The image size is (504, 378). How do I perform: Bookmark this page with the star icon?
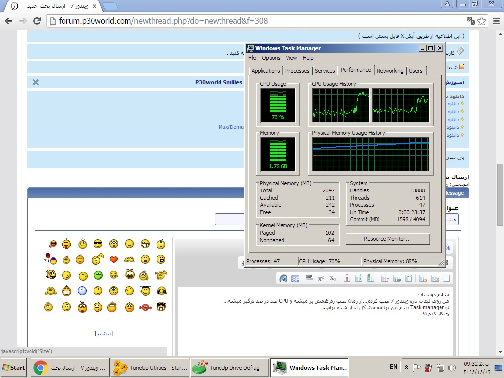pyautogui.click(x=481, y=21)
